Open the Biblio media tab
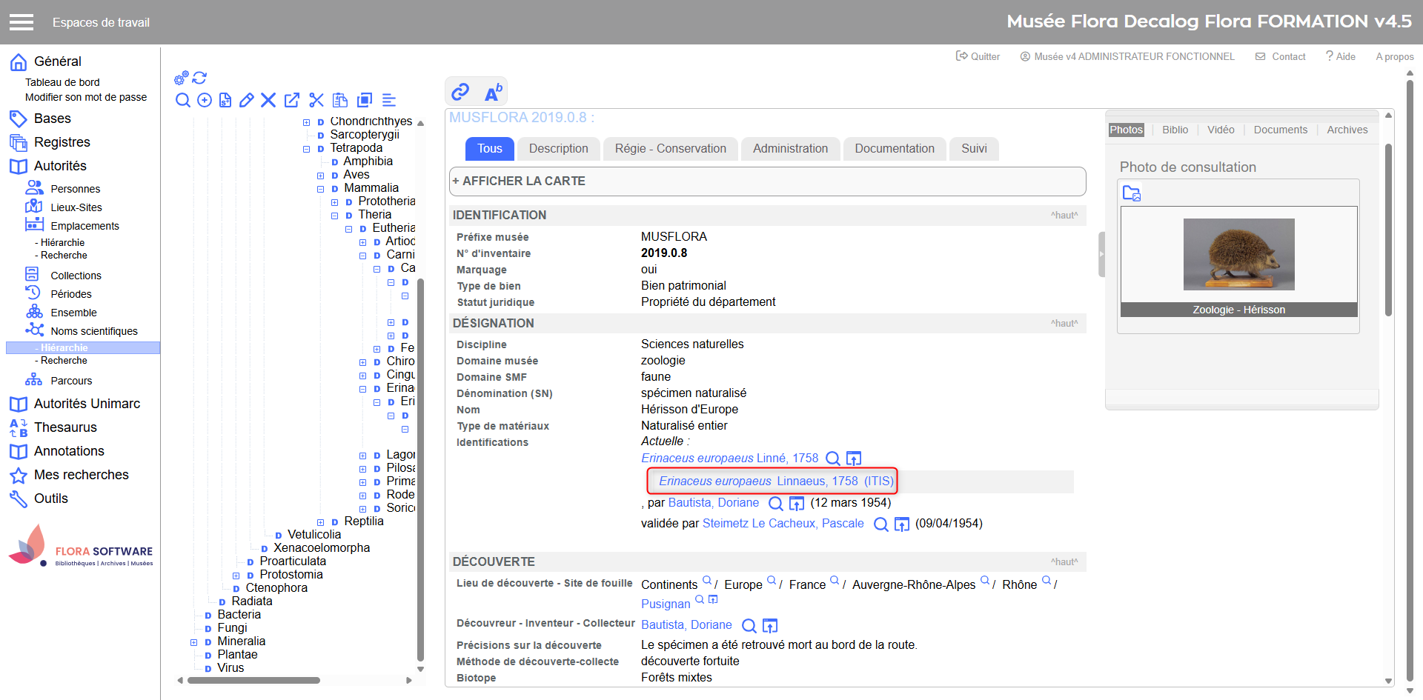 pos(1175,130)
